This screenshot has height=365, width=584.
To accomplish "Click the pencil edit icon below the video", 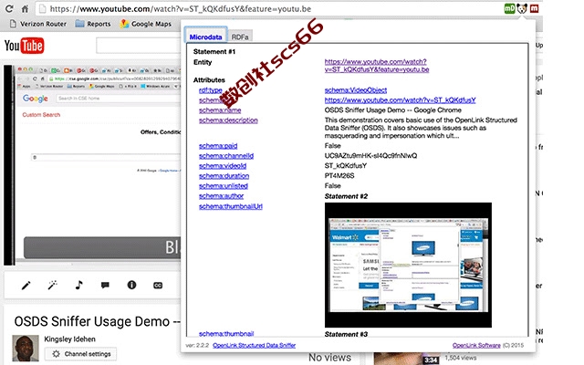I will tap(26, 286).
